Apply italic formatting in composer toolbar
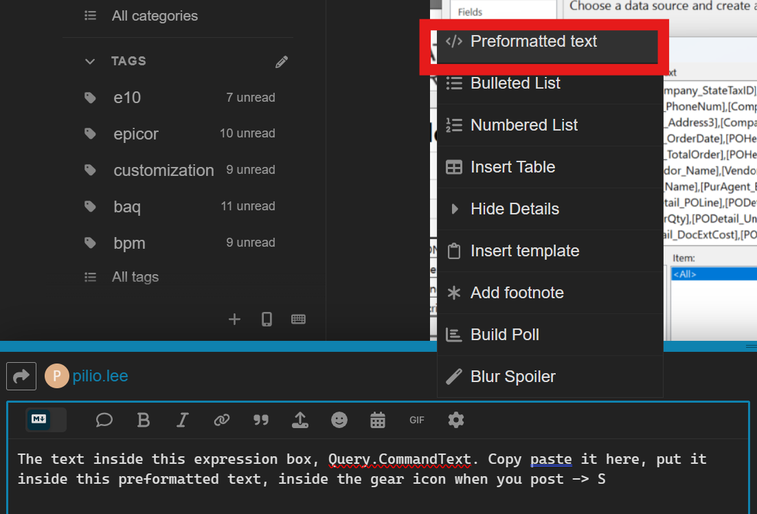This screenshot has width=757, height=514. point(183,420)
